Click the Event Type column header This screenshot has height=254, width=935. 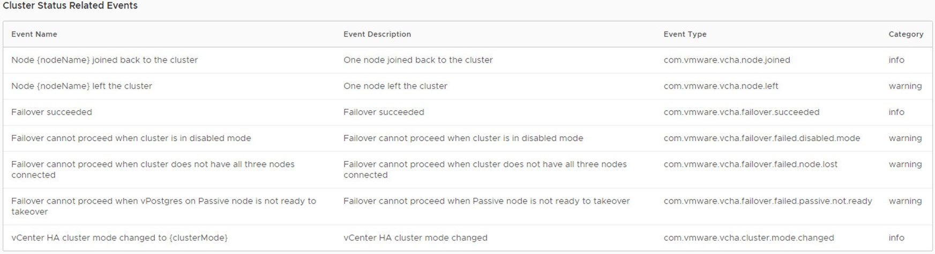click(x=685, y=34)
